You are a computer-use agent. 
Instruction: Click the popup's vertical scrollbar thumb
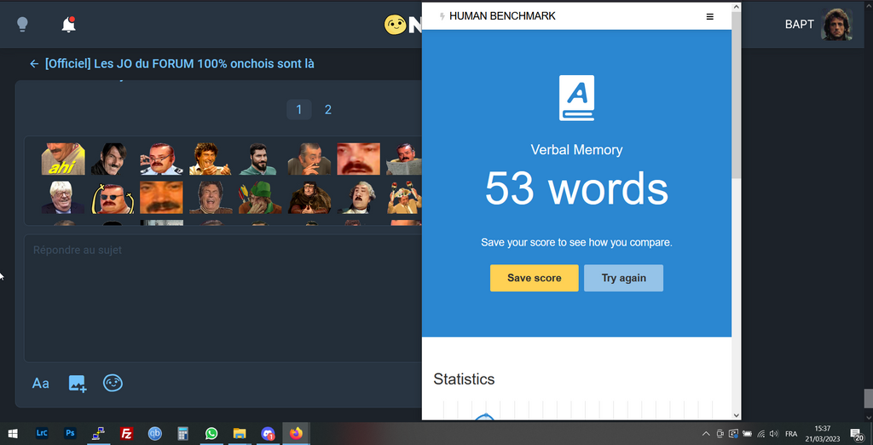point(736,94)
